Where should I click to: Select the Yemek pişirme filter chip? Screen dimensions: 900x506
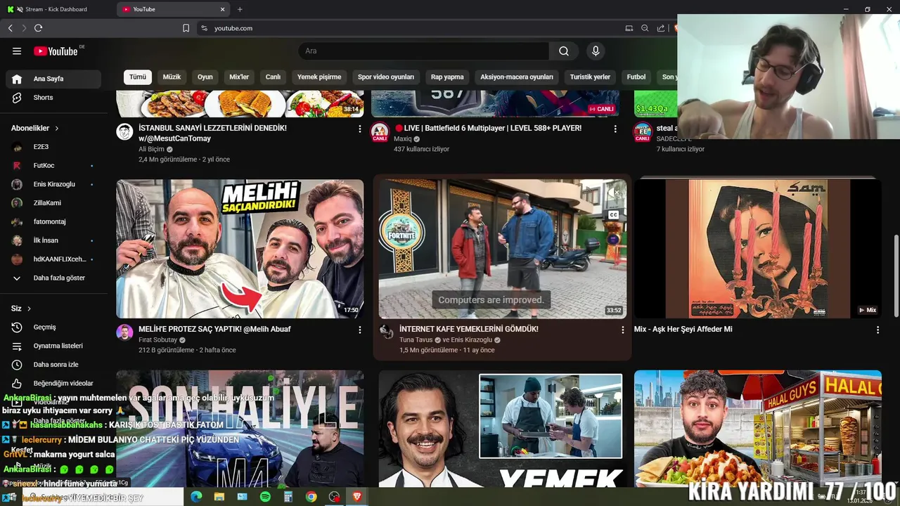tap(319, 77)
